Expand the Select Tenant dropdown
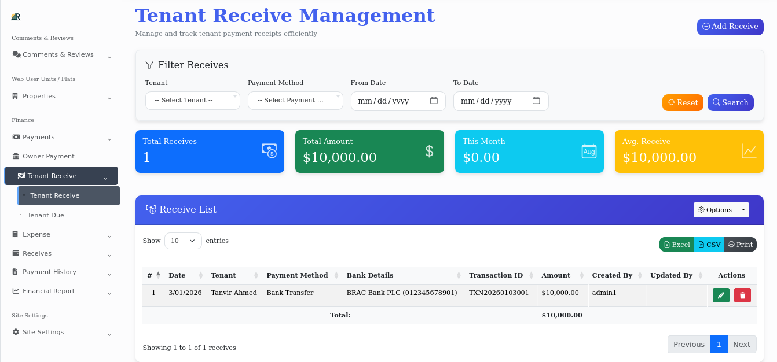 (192, 101)
